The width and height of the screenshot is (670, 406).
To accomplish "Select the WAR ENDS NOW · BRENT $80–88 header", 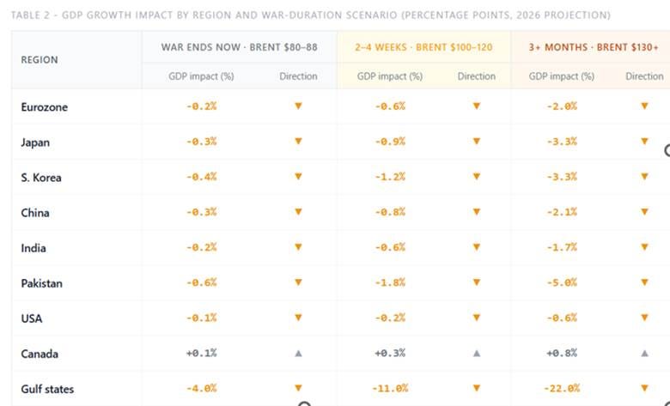I will pyautogui.click(x=240, y=47).
